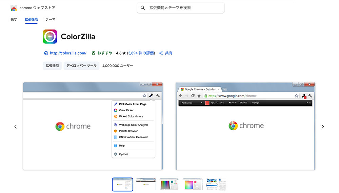Show the previous screenshot with left arrow

[x=16, y=127]
